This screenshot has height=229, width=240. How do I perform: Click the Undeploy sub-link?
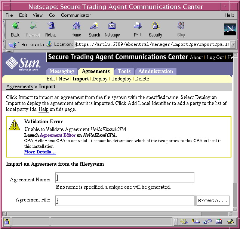point(121,79)
